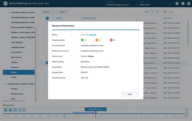This screenshot has width=192, height=121.
Task: Click the mail list vertical scrollbar
Action: (188, 34)
